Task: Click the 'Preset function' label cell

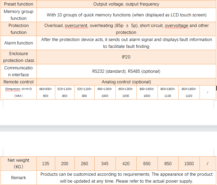Action: tap(19, 4)
